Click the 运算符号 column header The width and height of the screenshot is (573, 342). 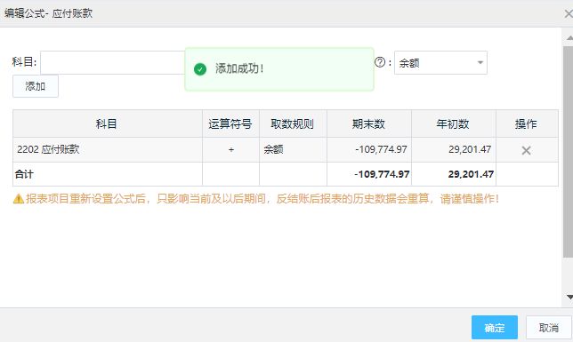(x=230, y=124)
